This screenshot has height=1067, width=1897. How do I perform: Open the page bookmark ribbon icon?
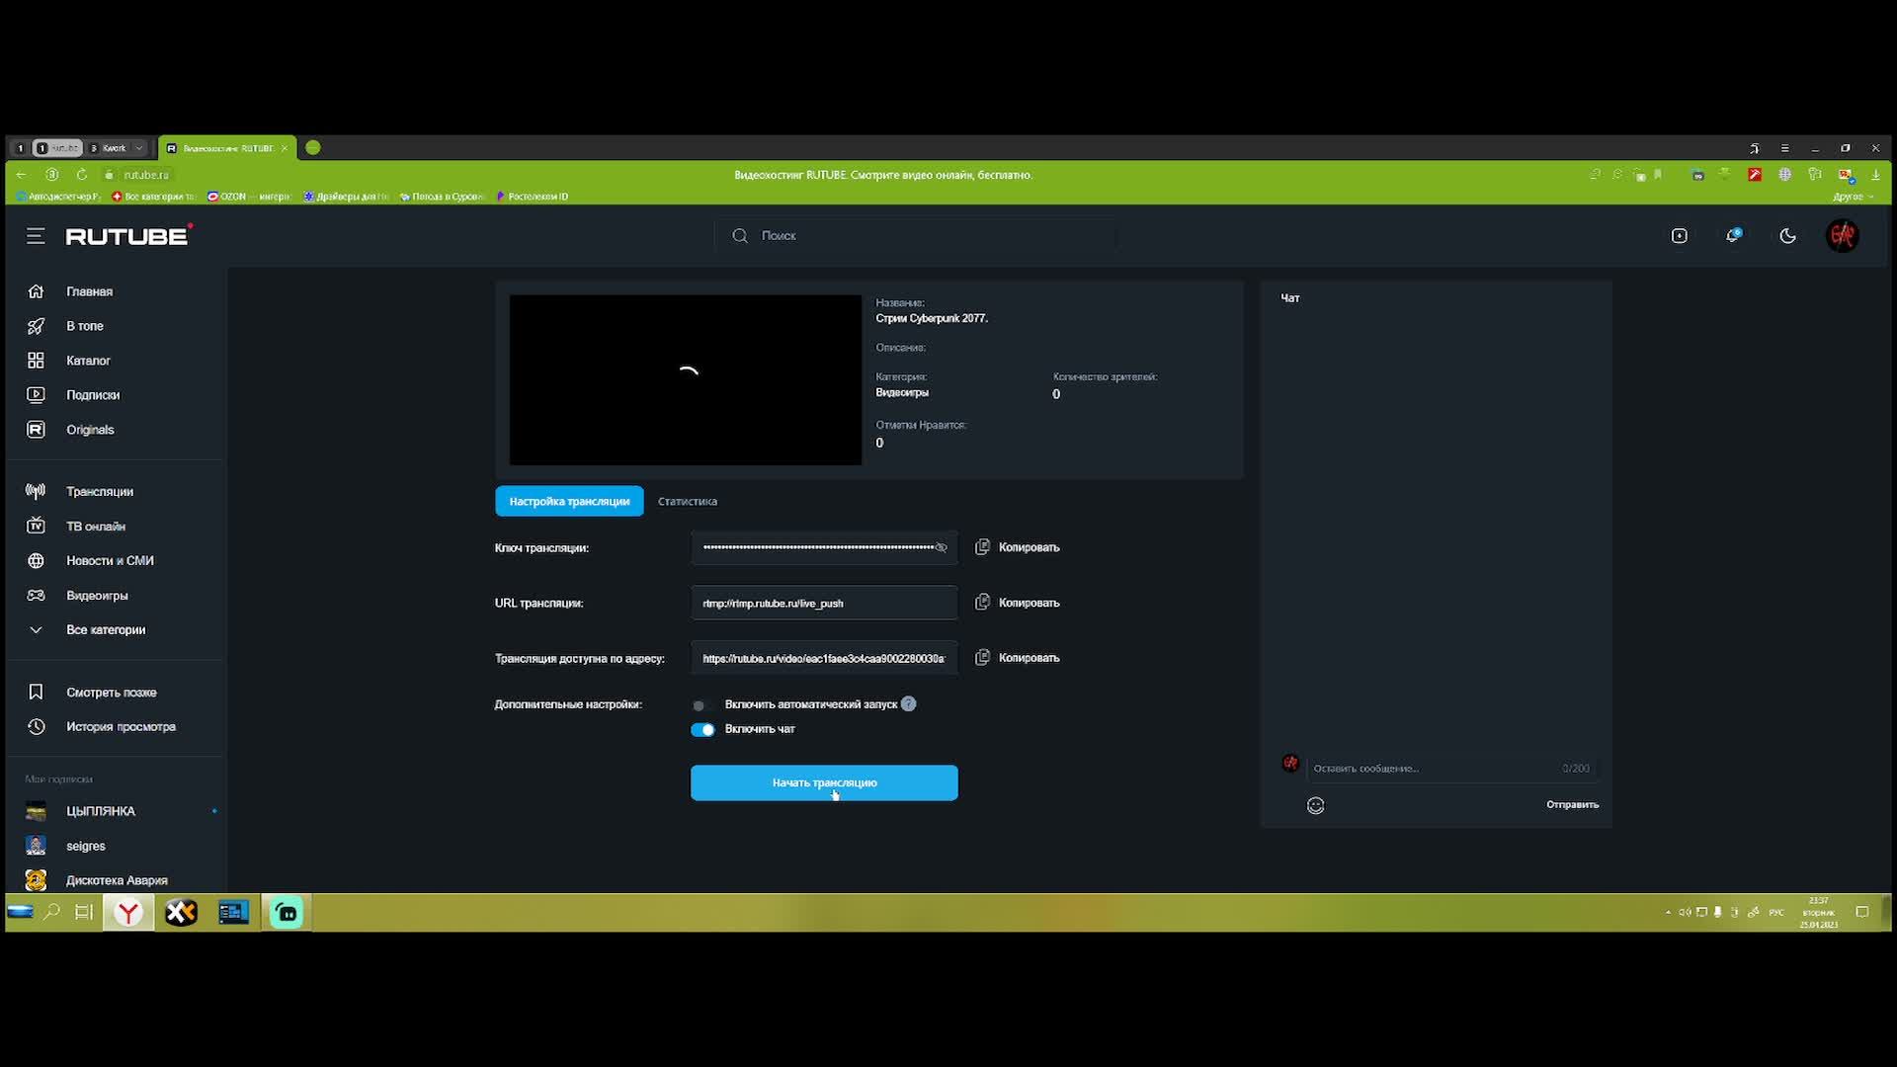click(1659, 175)
